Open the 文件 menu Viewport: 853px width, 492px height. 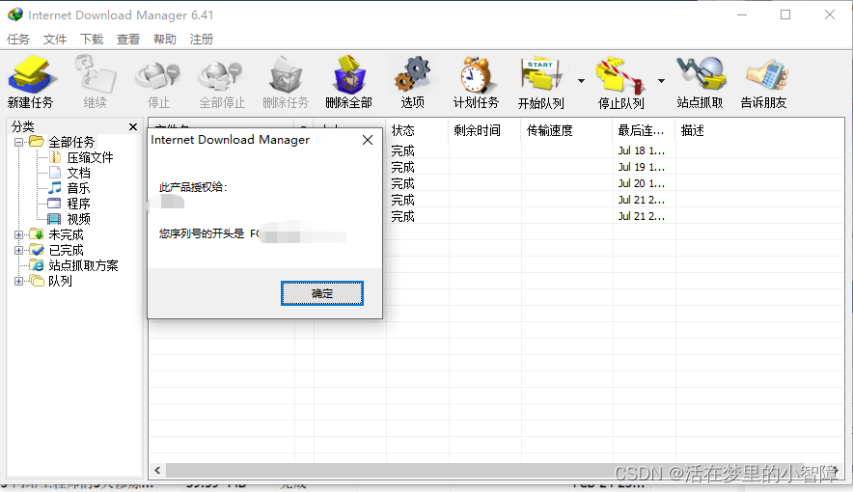tap(55, 40)
